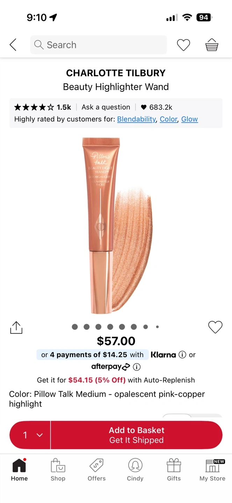Open the Blendability rating link
232x503 pixels.
(x=136, y=119)
